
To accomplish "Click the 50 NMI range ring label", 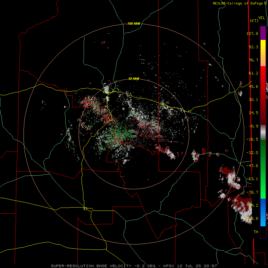I will pyautogui.click(x=134, y=79).
